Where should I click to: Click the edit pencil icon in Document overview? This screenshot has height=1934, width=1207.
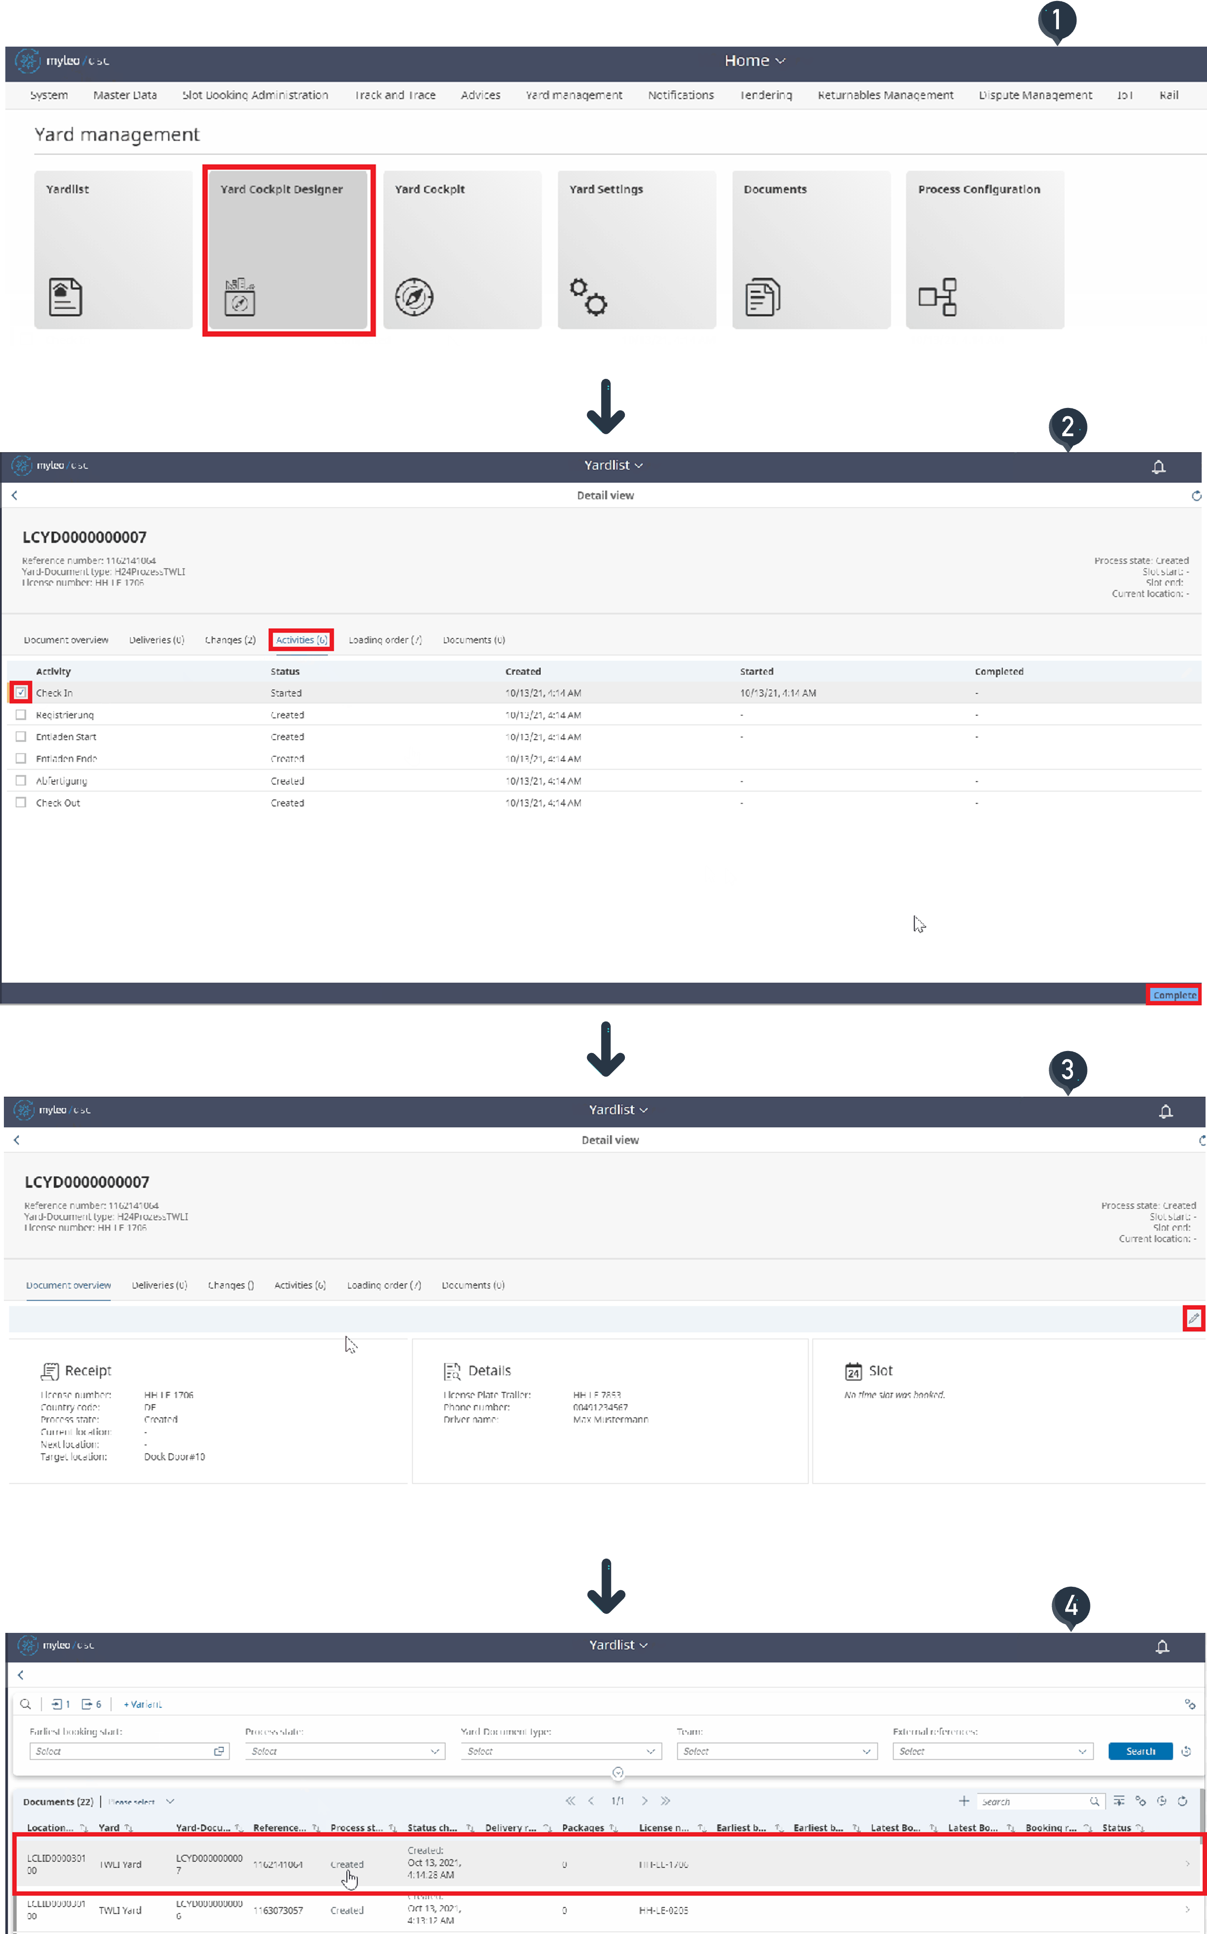1192,1318
